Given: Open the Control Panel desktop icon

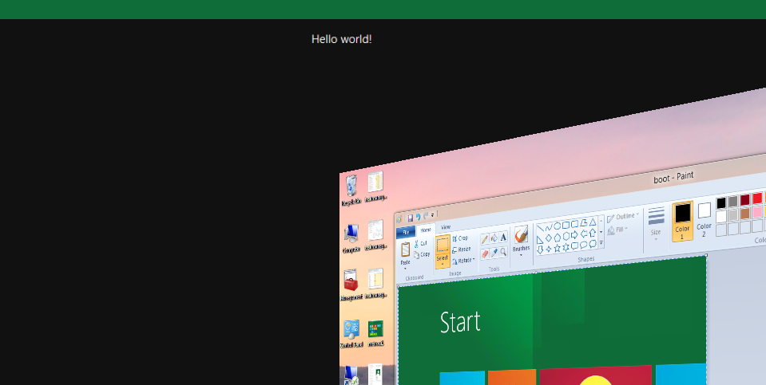Looking at the screenshot, I should coord(351,329).
